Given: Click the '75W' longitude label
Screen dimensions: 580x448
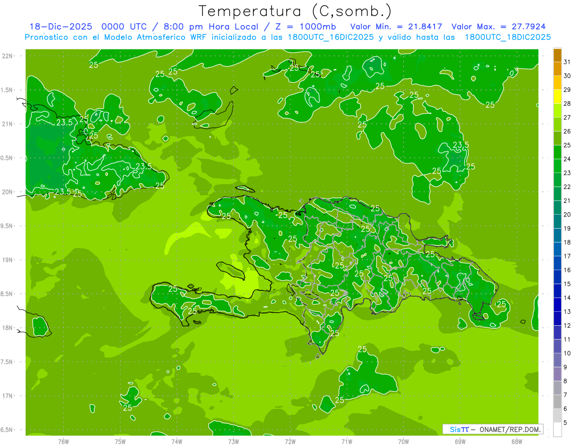Looking at the screenshot, I should coord(120,442).
